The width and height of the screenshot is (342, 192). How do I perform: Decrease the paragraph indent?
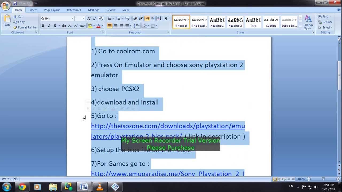[135, 18]
